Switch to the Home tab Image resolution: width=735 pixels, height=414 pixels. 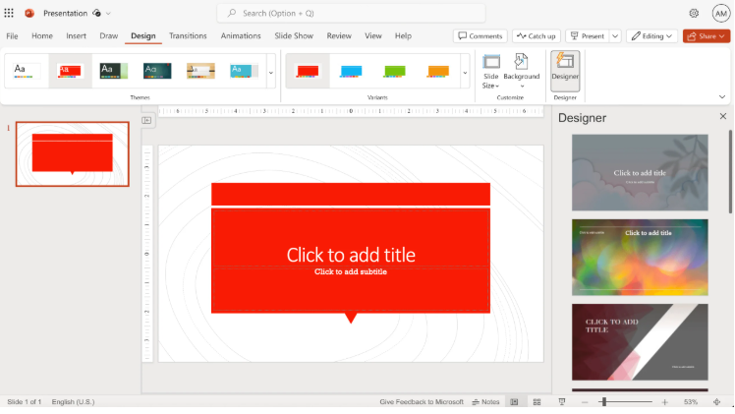click(x=42, y=36)
